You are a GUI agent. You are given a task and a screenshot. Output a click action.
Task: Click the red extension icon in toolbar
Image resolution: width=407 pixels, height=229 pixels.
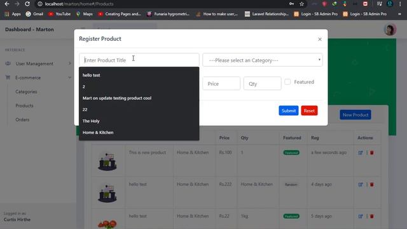[365, 4]
